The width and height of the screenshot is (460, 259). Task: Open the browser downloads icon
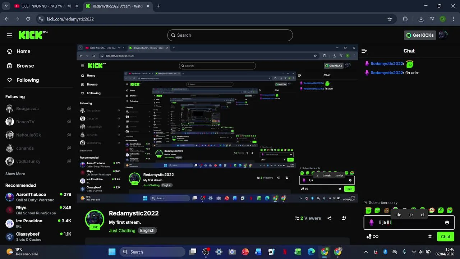tap(421, 19)
